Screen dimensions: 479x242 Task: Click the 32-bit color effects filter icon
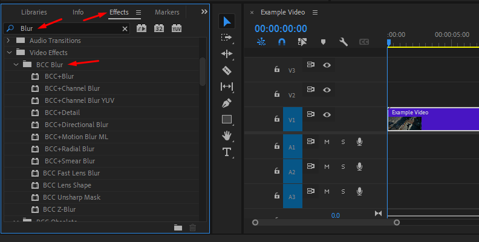click(x=159, y=28)
